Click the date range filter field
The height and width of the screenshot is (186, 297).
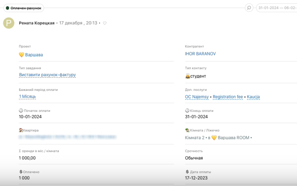click(x=277, y=8)
